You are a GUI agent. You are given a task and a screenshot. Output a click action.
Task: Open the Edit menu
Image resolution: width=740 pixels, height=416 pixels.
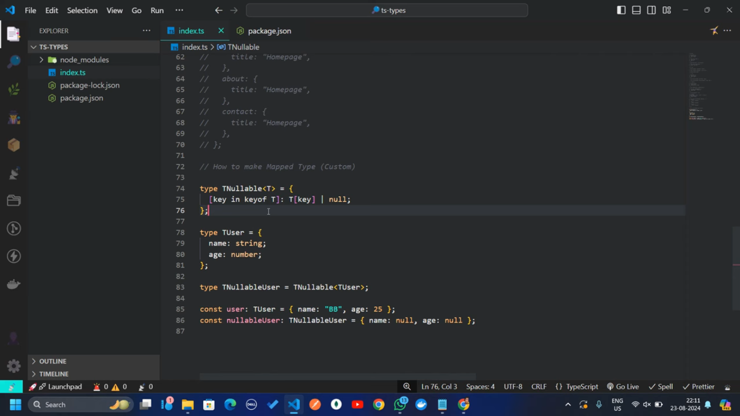[x=51, y=10]
